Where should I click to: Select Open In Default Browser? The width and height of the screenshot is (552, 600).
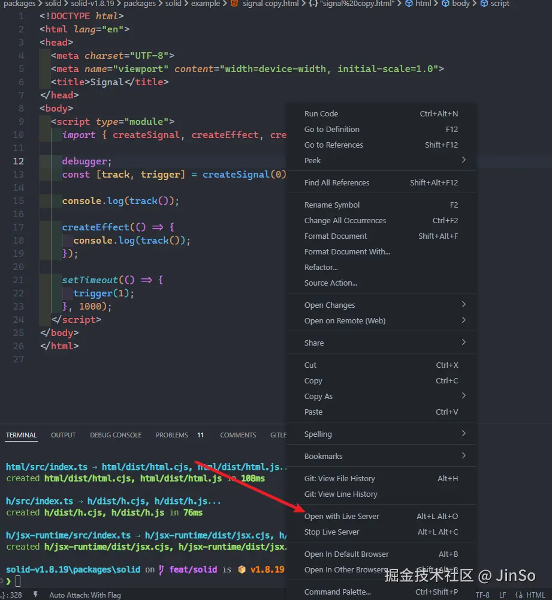coord(381,554)
